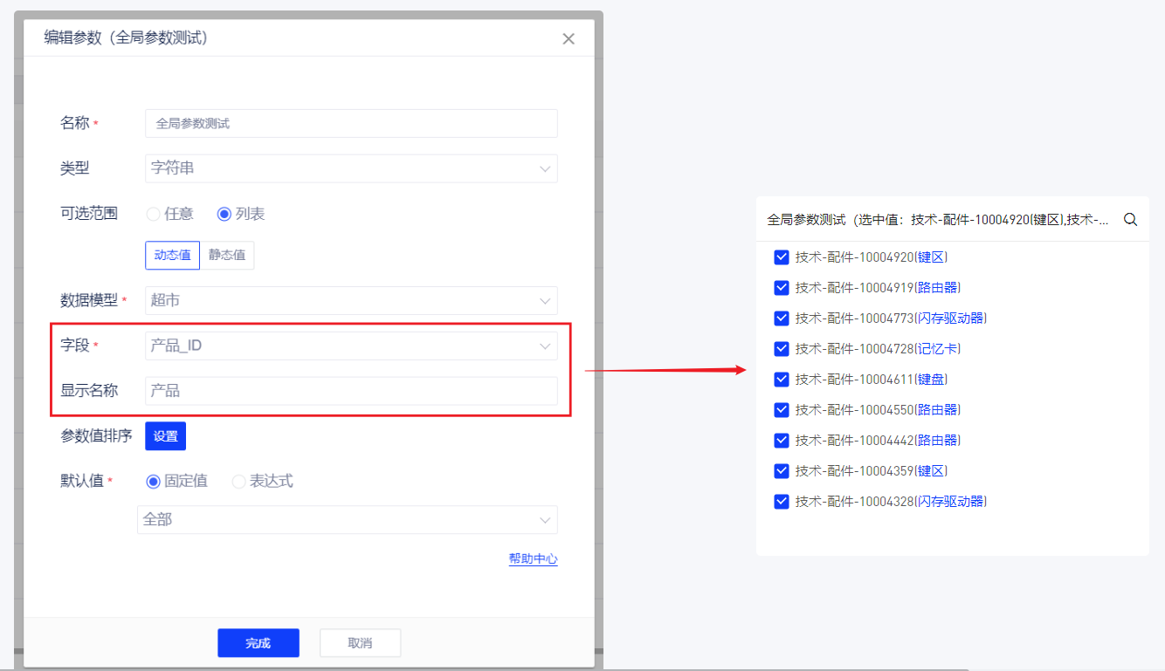The image size is (1165, 671).
Task: Click the 显示名称 input field
Action: [351, 391]
